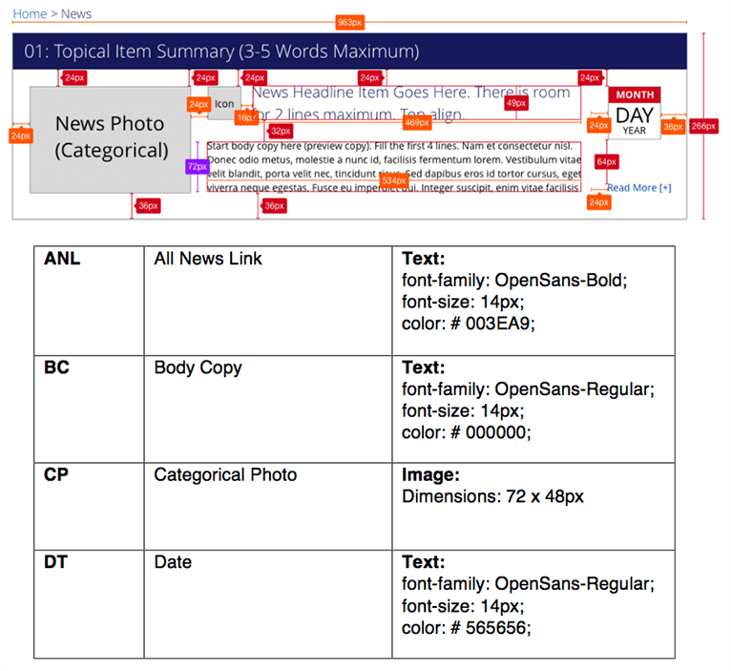
Task: Click the Home breadcrumb link
Action: click(x=29, y=14)
